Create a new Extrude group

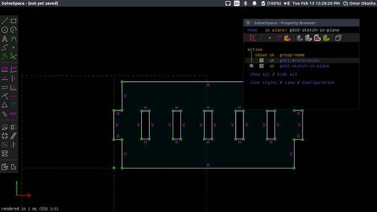(x=4, y=127)
